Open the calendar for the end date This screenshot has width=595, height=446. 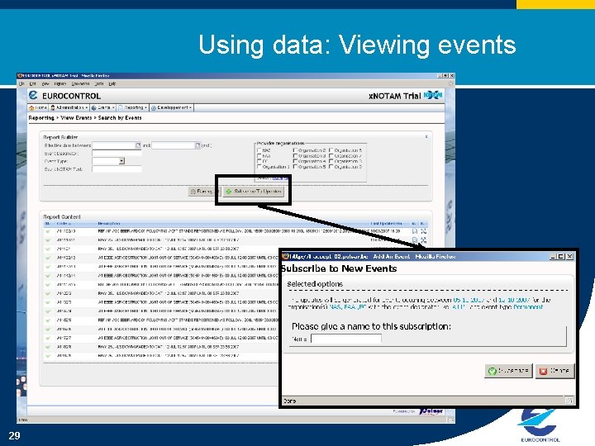tap(198, 145)
